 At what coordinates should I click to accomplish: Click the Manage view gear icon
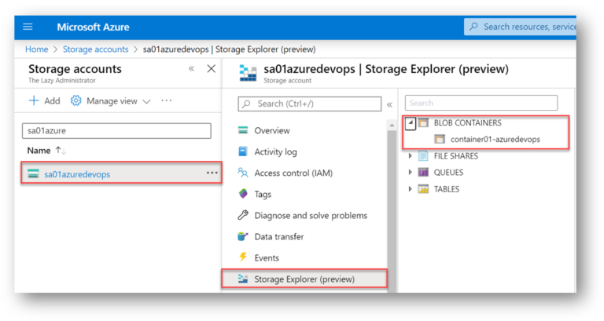[x=75, y=100]
